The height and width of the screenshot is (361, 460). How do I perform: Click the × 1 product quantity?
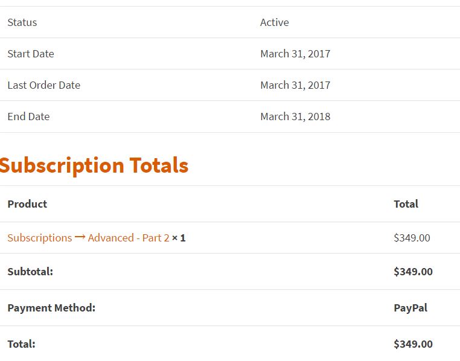coord(179,238)
